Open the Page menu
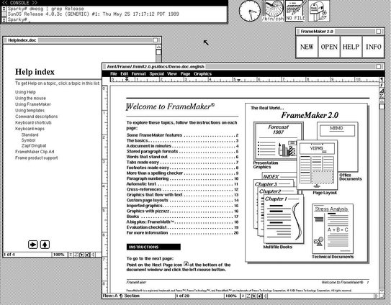391x305 pixels. [185, 74]
